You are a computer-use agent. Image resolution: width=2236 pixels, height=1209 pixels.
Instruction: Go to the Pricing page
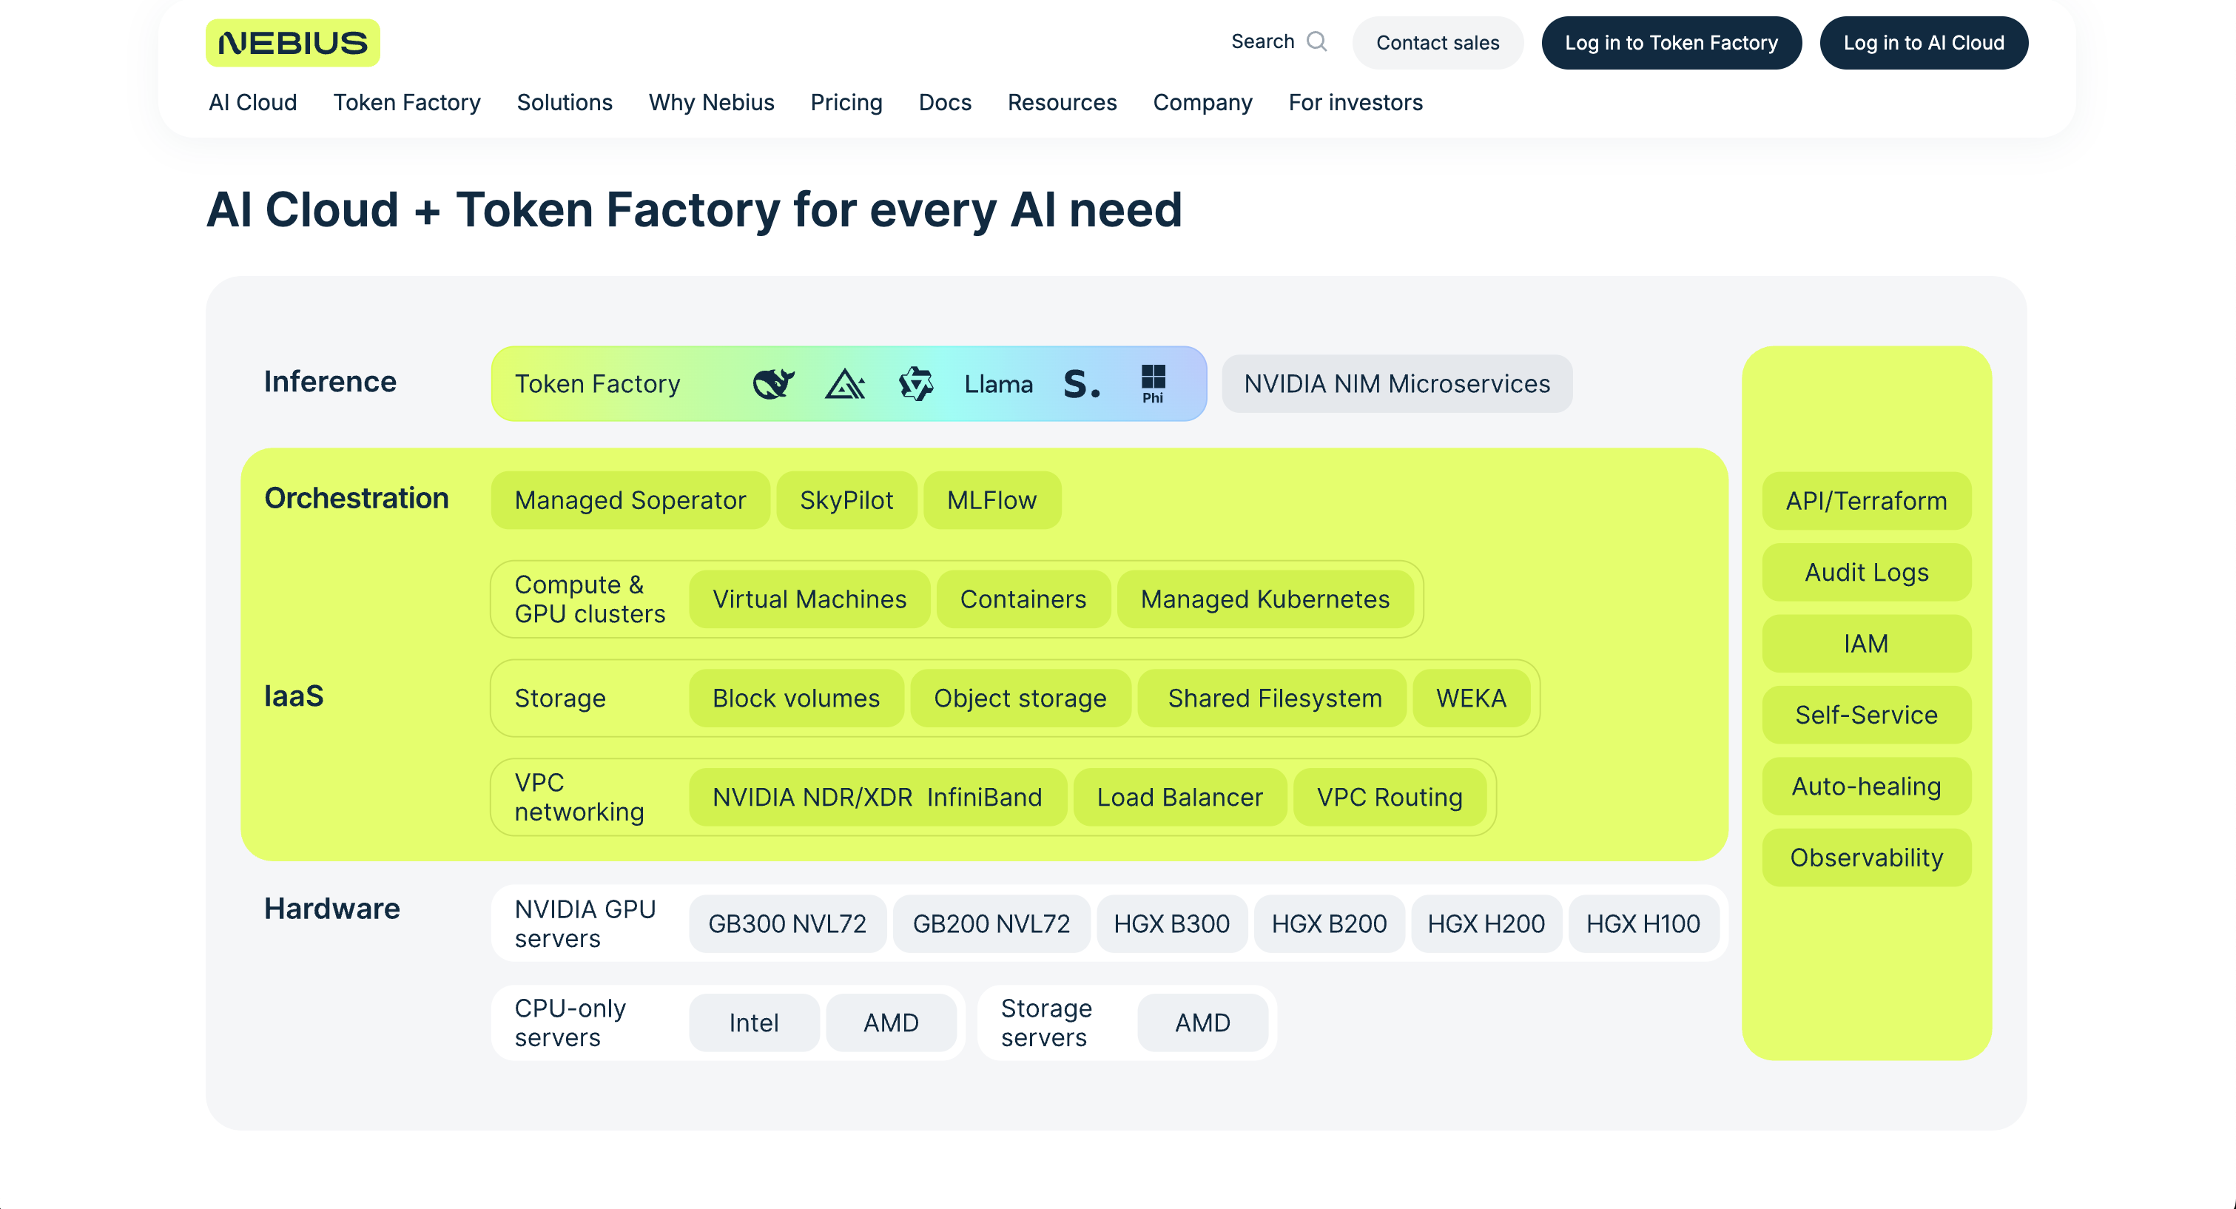coord(846,102)
